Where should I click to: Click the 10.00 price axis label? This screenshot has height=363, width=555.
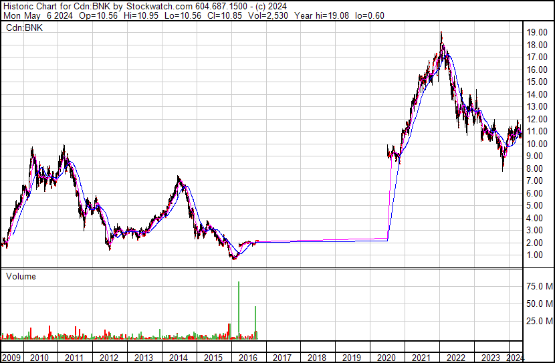[537, 144]
